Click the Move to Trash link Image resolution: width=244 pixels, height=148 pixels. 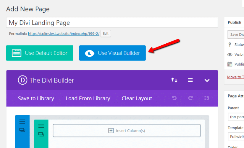(x=236, y=77)
